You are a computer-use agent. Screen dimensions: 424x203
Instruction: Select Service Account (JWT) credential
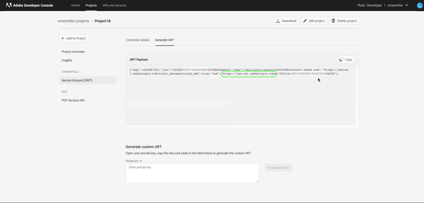(x=88, y=80)
